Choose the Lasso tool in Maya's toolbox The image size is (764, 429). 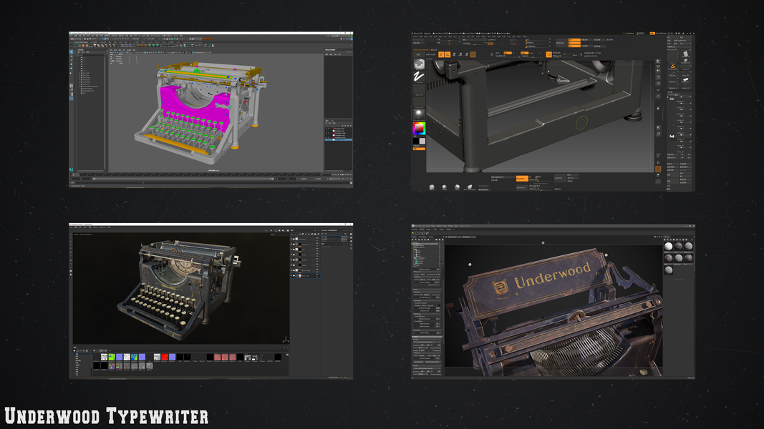pos(71,56)
